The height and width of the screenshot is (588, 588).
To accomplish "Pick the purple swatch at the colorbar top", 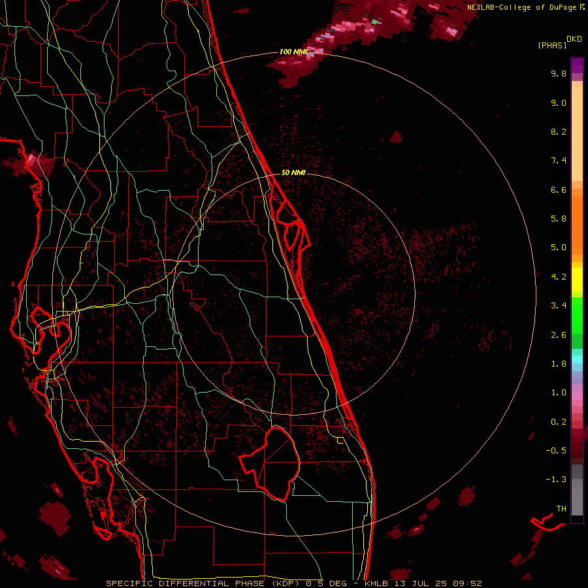I will click(577, 65).
